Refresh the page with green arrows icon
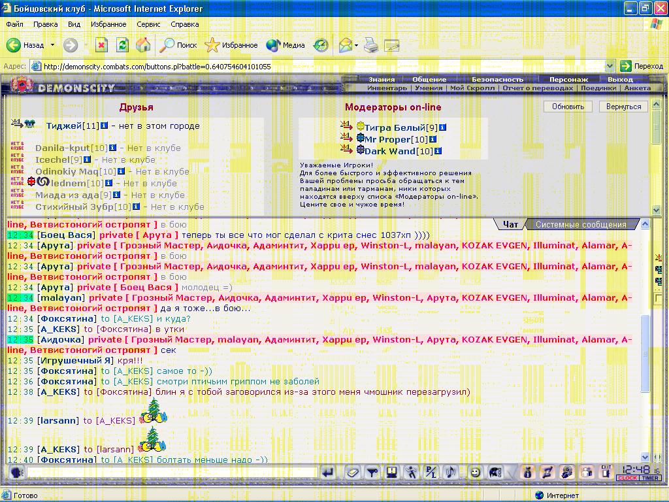 point(122,45)
